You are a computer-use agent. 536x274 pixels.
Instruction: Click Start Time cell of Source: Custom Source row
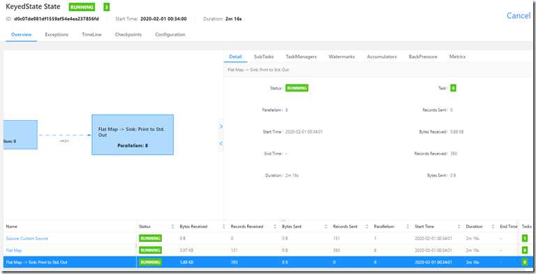point(433,238)
